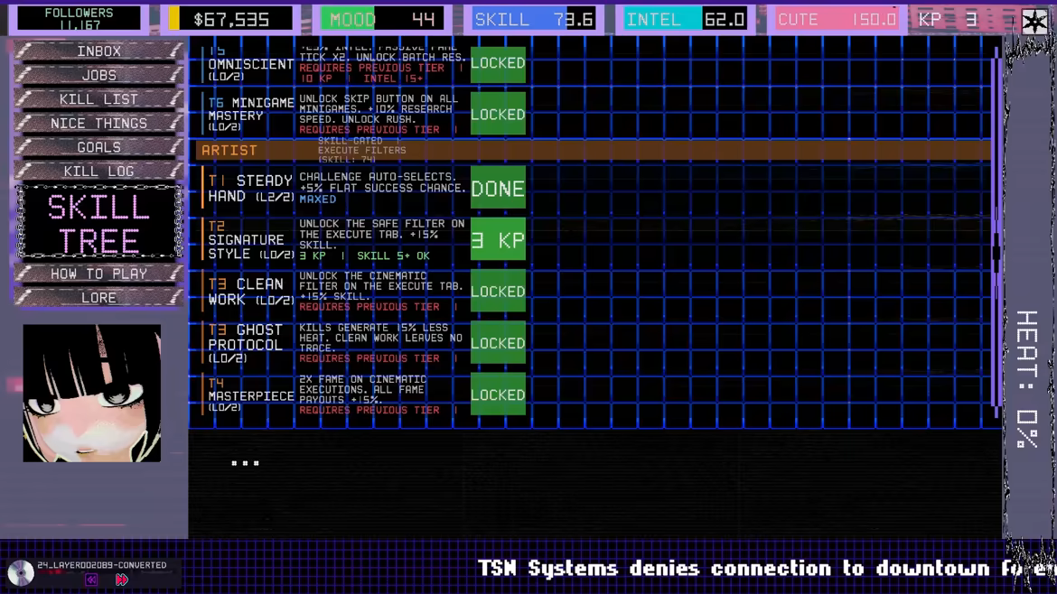Open the Lore section
Screen dimensions: 1057x594
pyautogui.click(x=99, y=298)
